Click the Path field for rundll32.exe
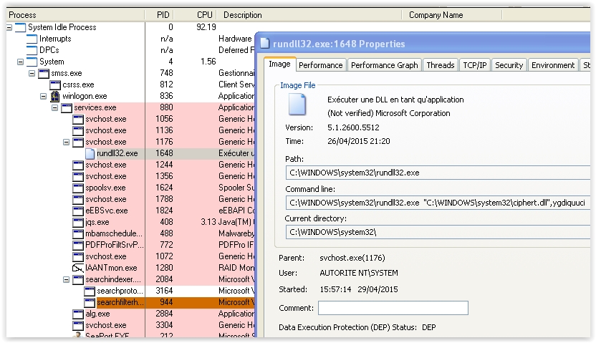The height and width of the screenshot is (343, 596). tap(438, 173)
